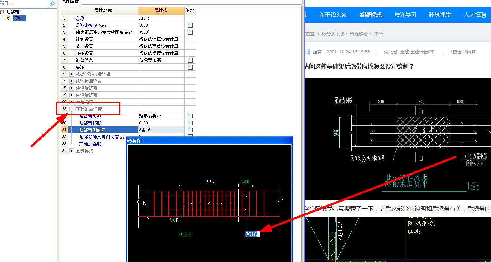This screenshot has width=491, height=262.
Task: Toggle the 附加 checkbox for 后浇带箍筋
Action: tap(190, 123)
